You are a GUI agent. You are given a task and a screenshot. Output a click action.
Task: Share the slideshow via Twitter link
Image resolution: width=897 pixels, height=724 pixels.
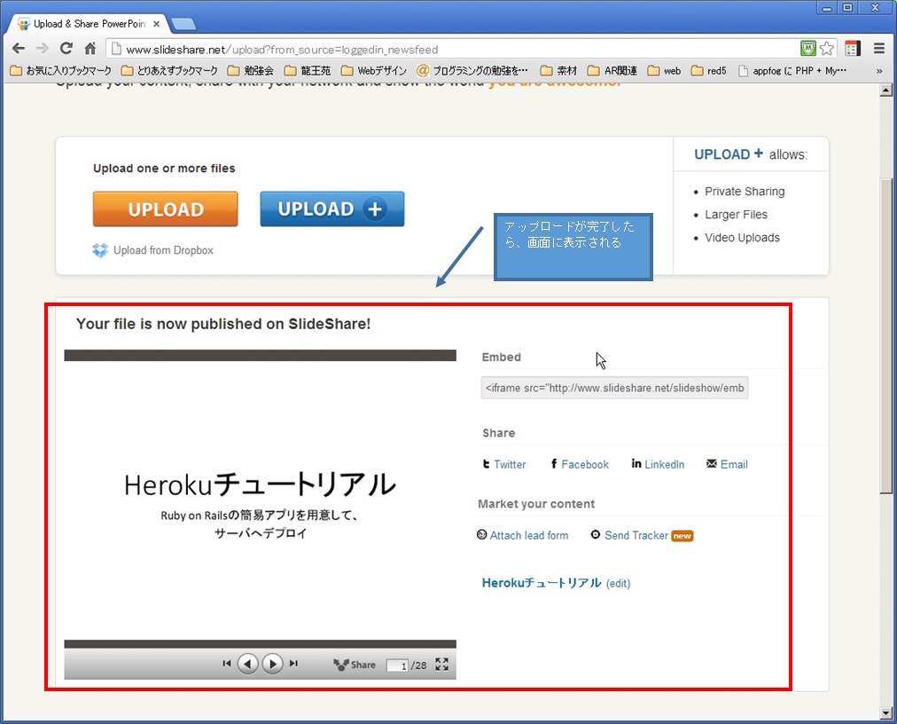(x=509, y=465)
